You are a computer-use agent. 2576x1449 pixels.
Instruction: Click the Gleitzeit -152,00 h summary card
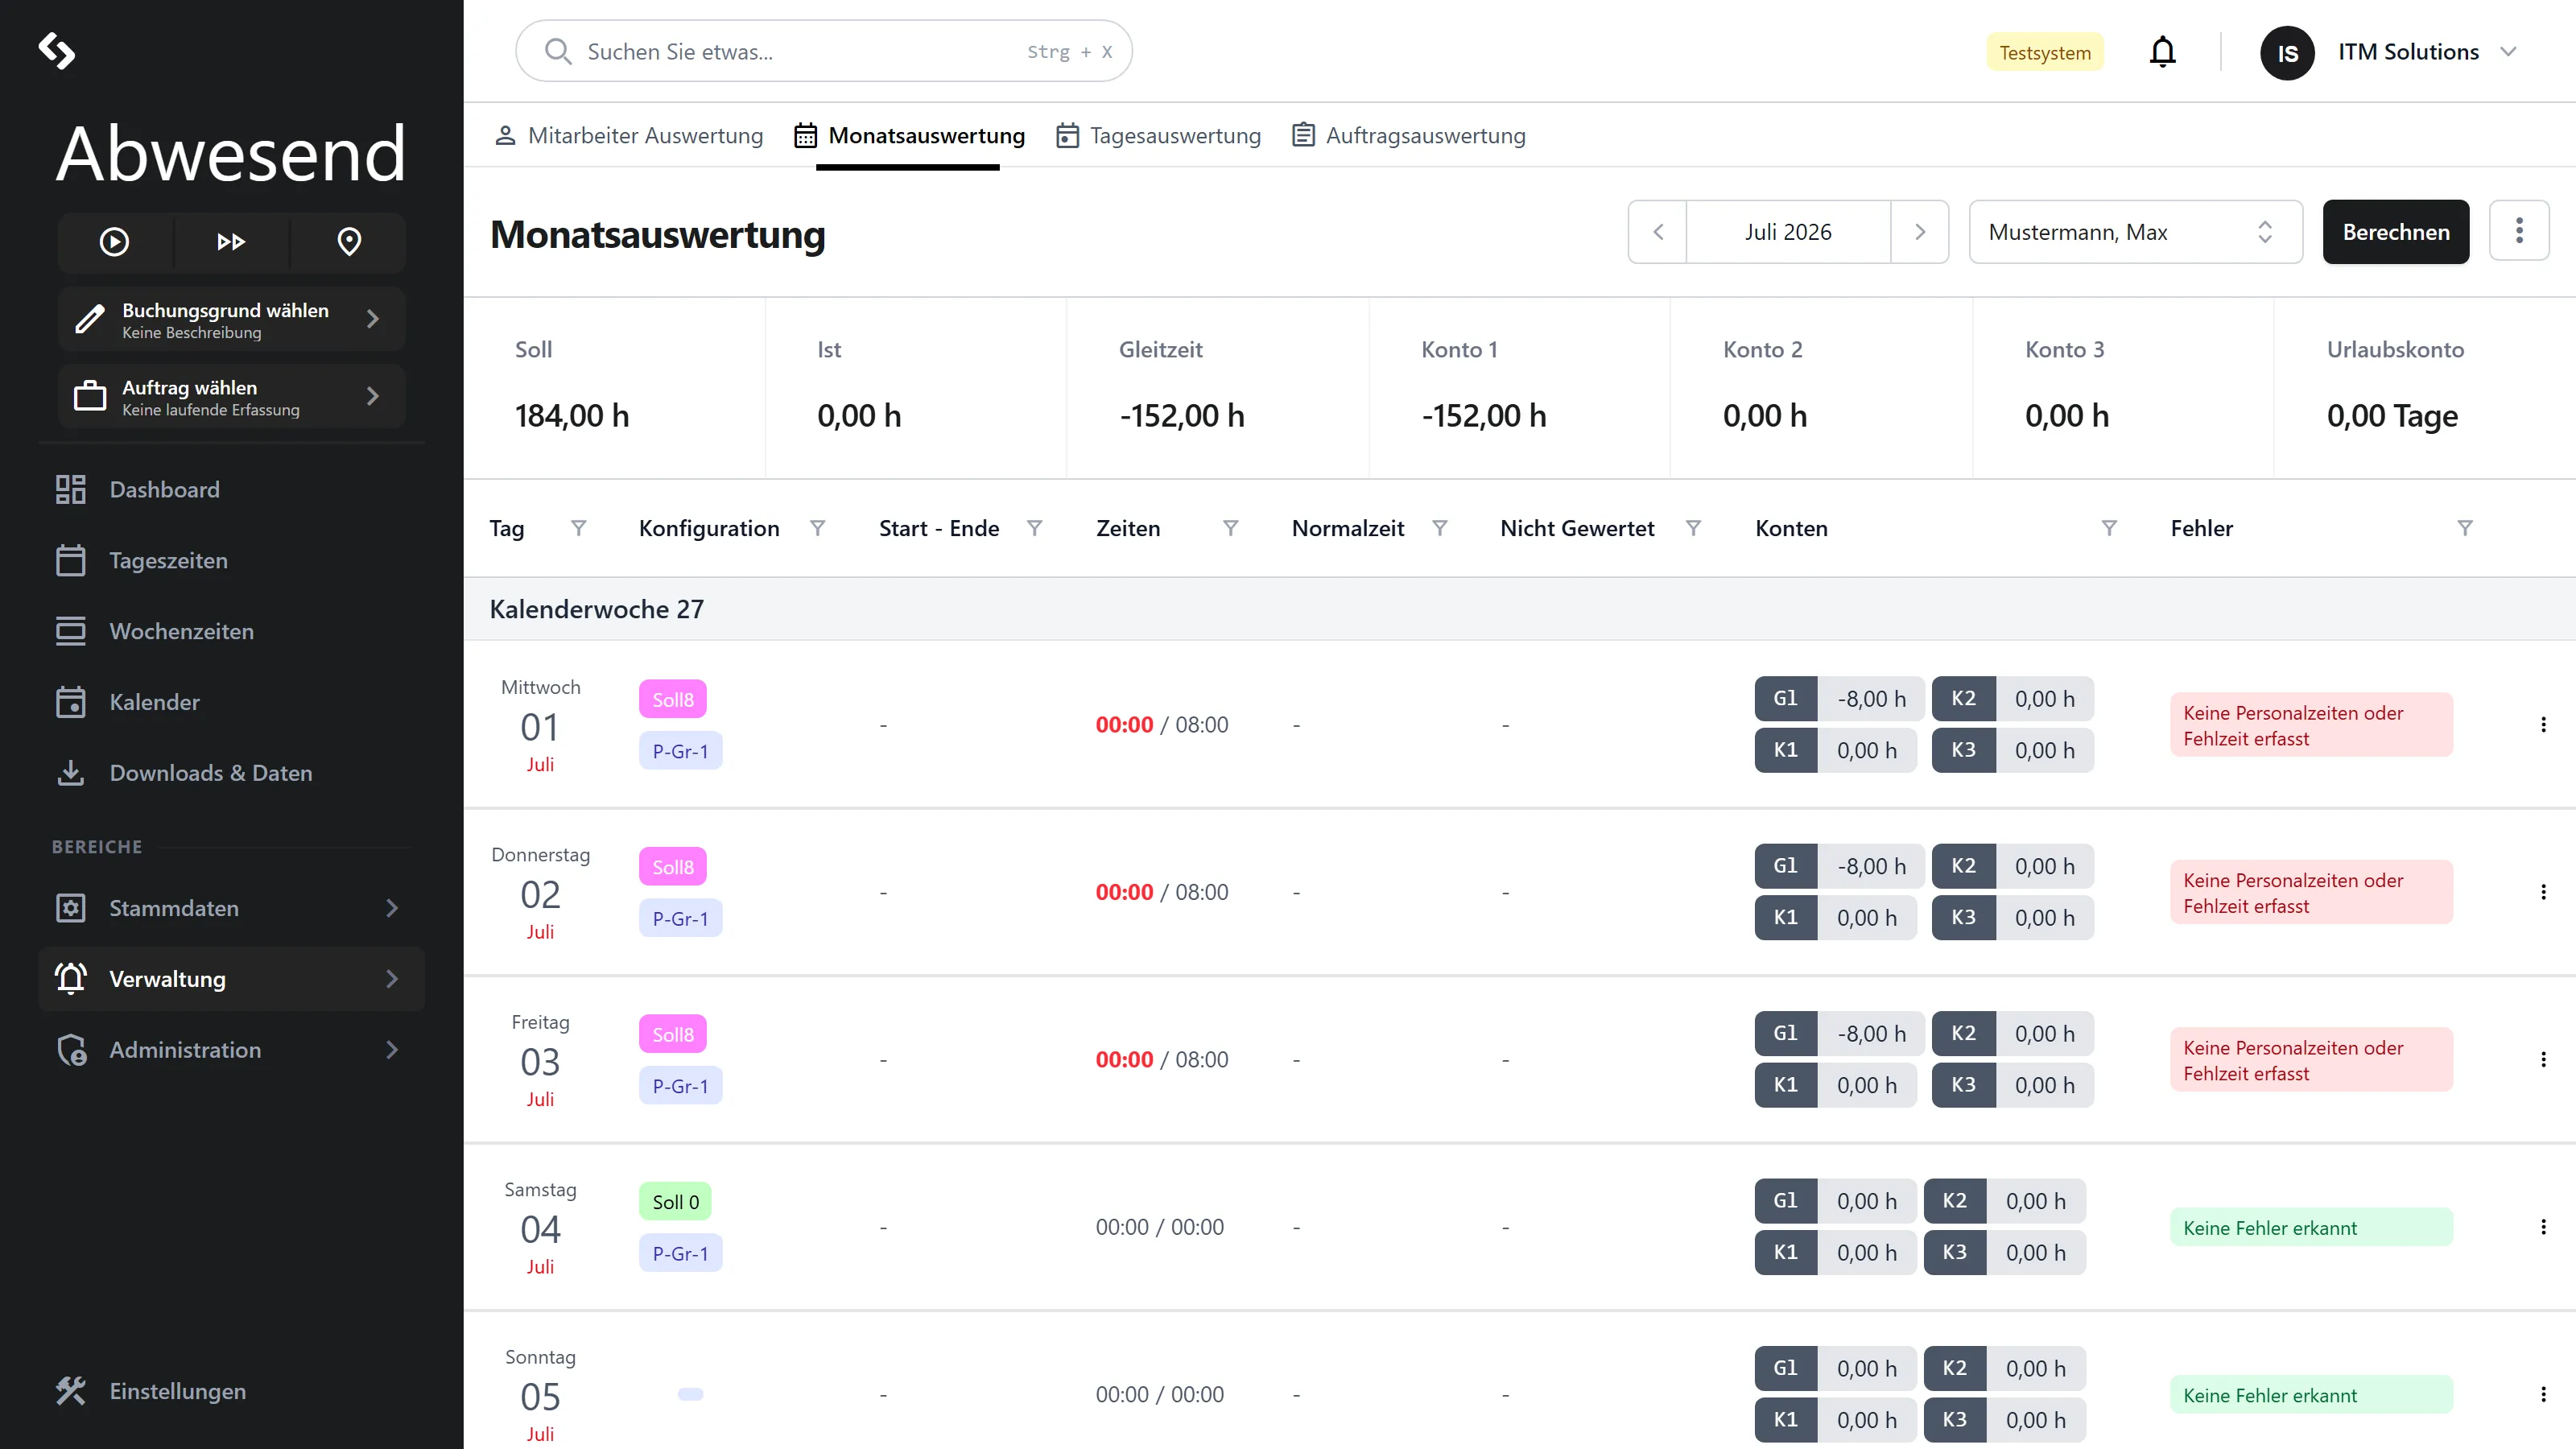(x=1217, y=388)
